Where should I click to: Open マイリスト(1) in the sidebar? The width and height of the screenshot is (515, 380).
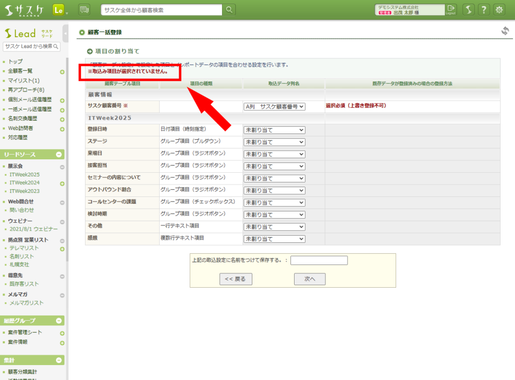point(24,80)
